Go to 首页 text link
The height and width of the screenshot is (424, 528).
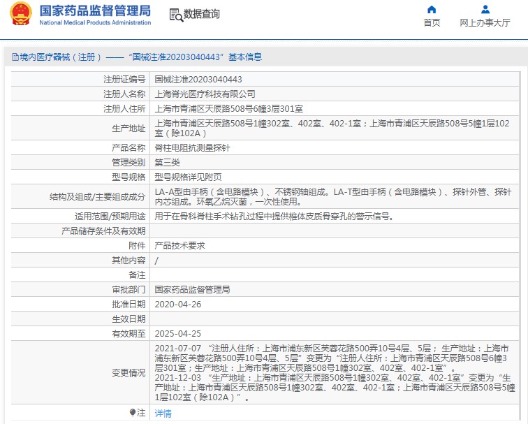coord(432,22)
